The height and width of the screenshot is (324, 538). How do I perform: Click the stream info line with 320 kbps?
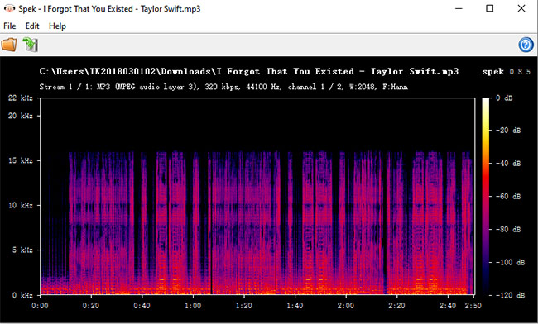click(x=223, y=87)
